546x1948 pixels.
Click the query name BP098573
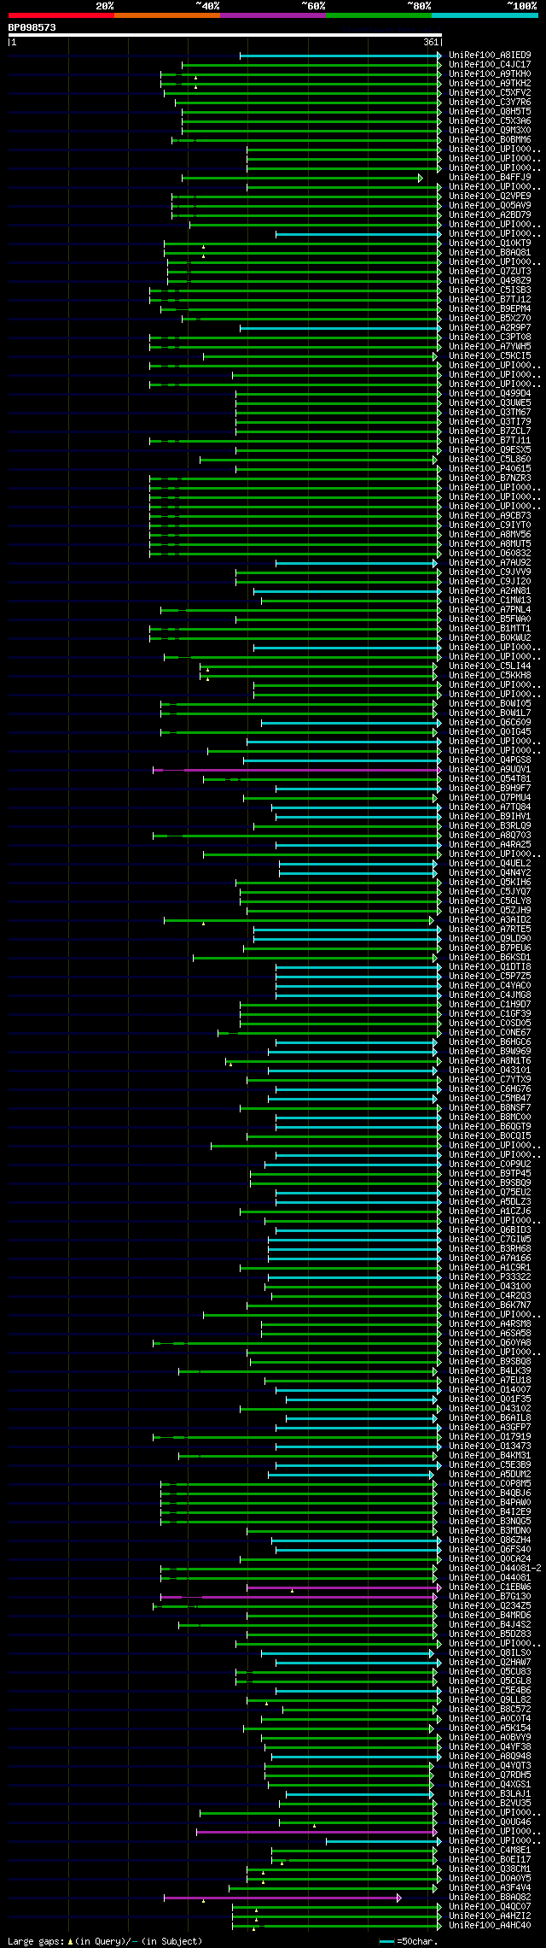32,27
